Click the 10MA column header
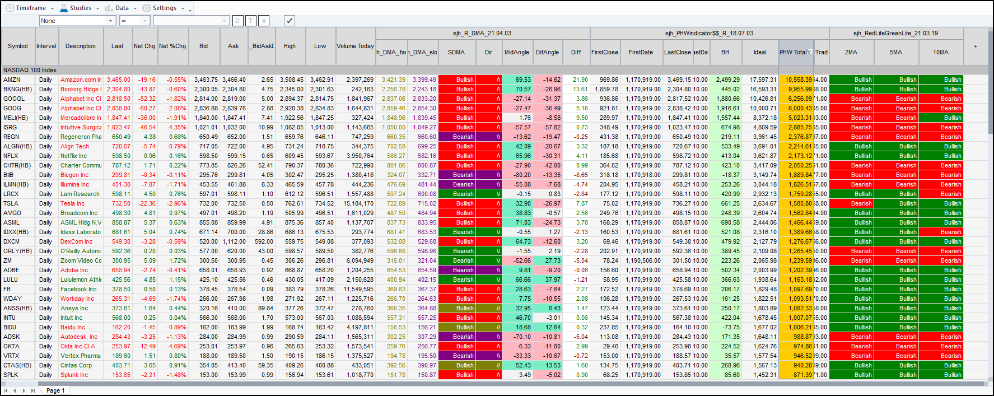The height and width of the screenshot is (396, 994). pos(941,52)
